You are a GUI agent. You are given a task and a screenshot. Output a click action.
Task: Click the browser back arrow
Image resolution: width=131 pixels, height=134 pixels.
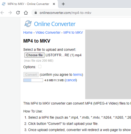pos(2,13)
